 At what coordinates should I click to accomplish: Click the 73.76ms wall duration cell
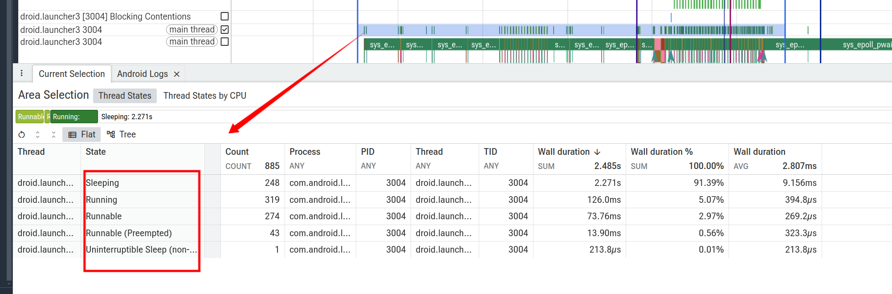point(579,216)
